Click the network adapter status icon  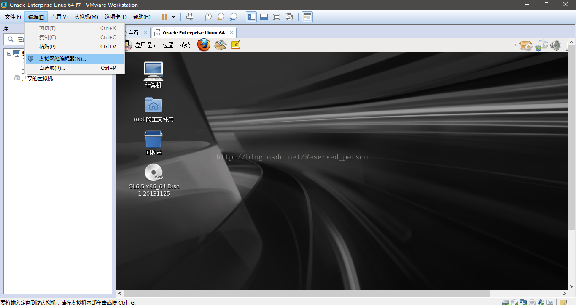(x=523, y=302)
